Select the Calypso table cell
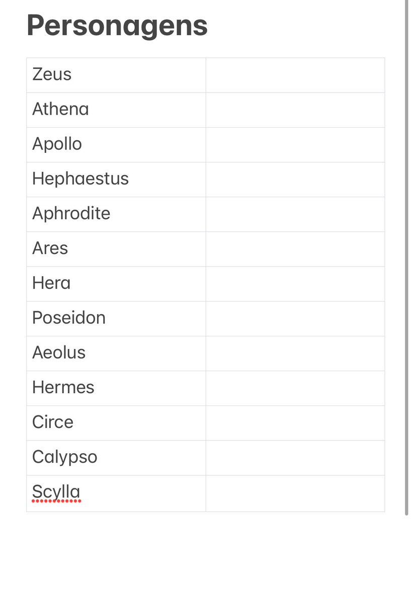411x603 pixels. 116,458
